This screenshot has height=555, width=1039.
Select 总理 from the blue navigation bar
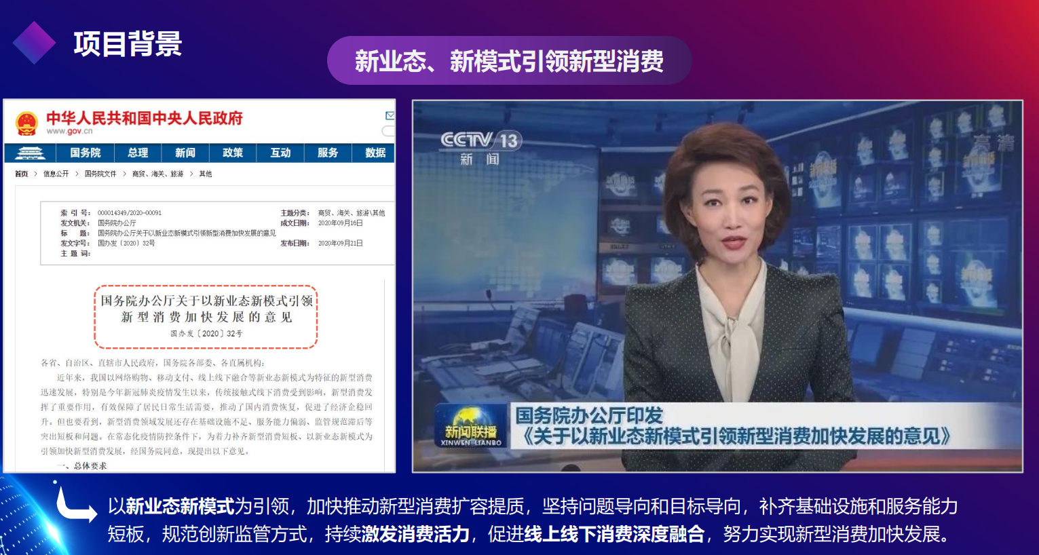[x=138, y=153]
